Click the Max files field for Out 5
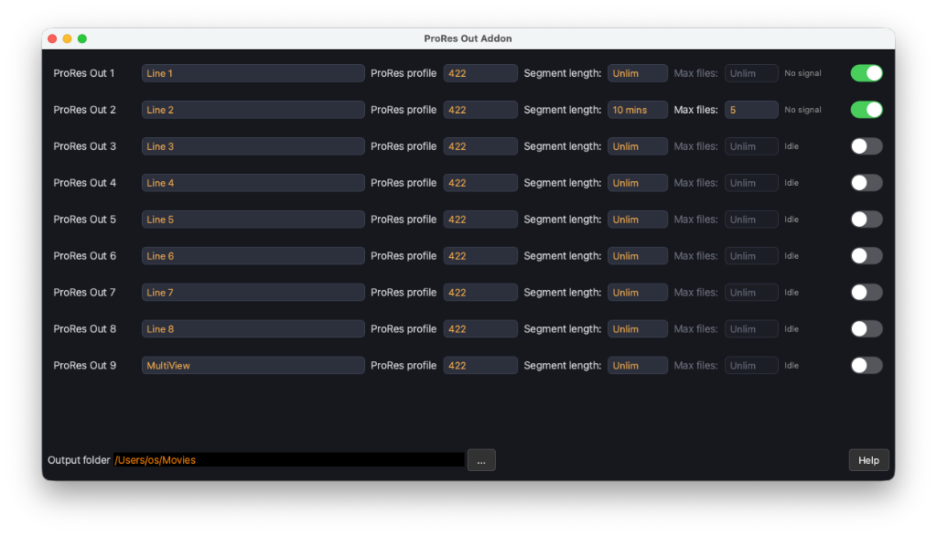 [751, 220]
